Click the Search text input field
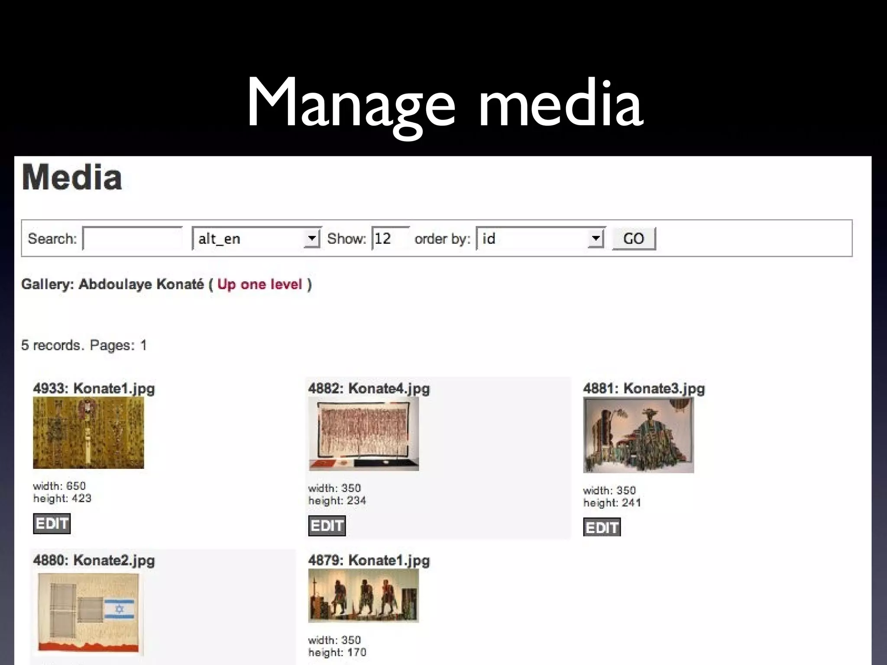 [133, 239]
